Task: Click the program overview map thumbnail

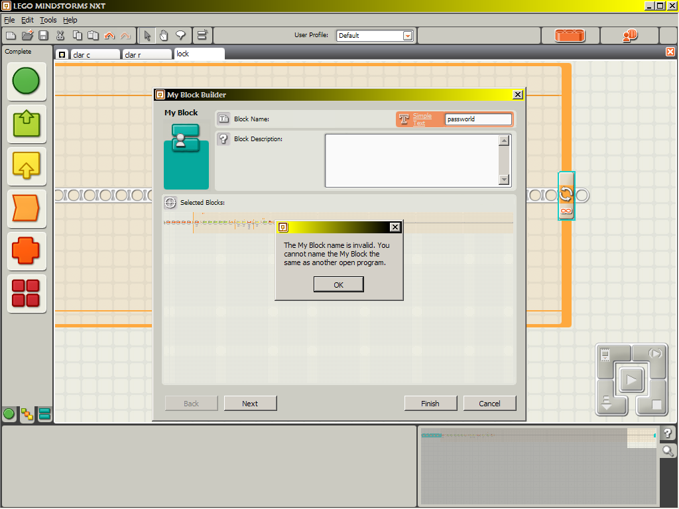Action: (539, 467)
